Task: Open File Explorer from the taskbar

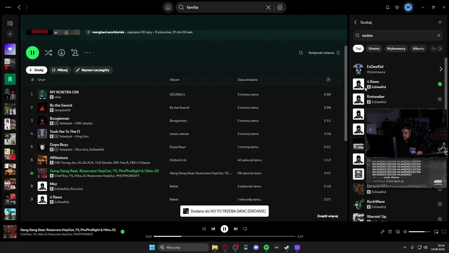Action: tap(215, 247)
